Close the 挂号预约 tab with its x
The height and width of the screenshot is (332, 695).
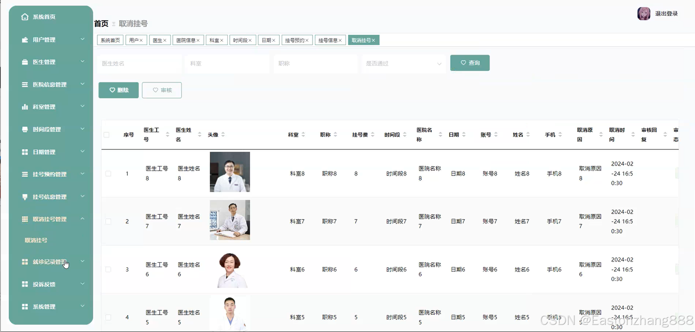[x=307, y=40]
